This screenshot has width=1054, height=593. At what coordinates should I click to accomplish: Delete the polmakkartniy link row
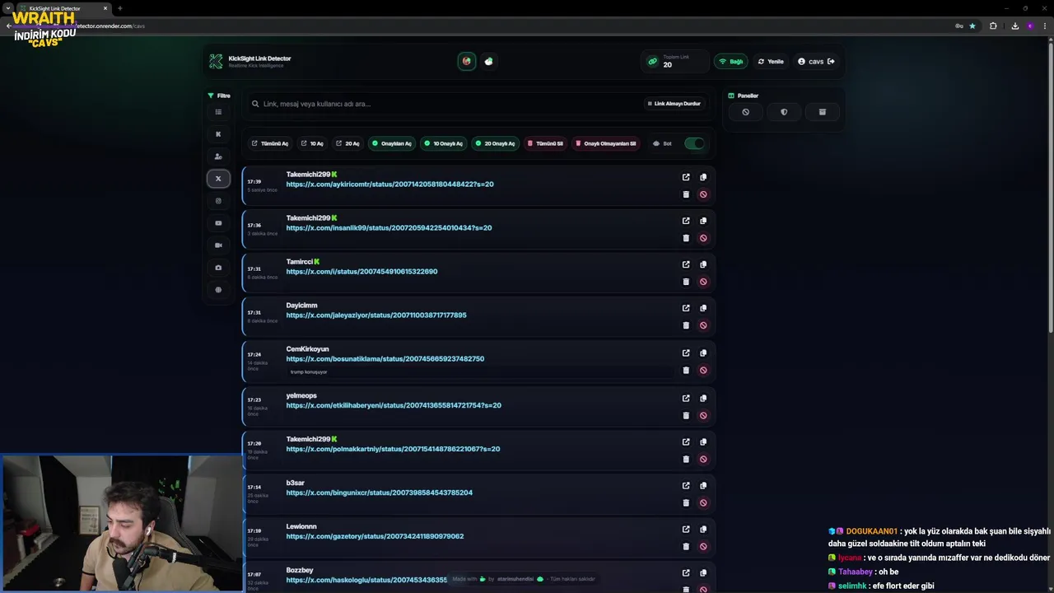tap(686, 459)
